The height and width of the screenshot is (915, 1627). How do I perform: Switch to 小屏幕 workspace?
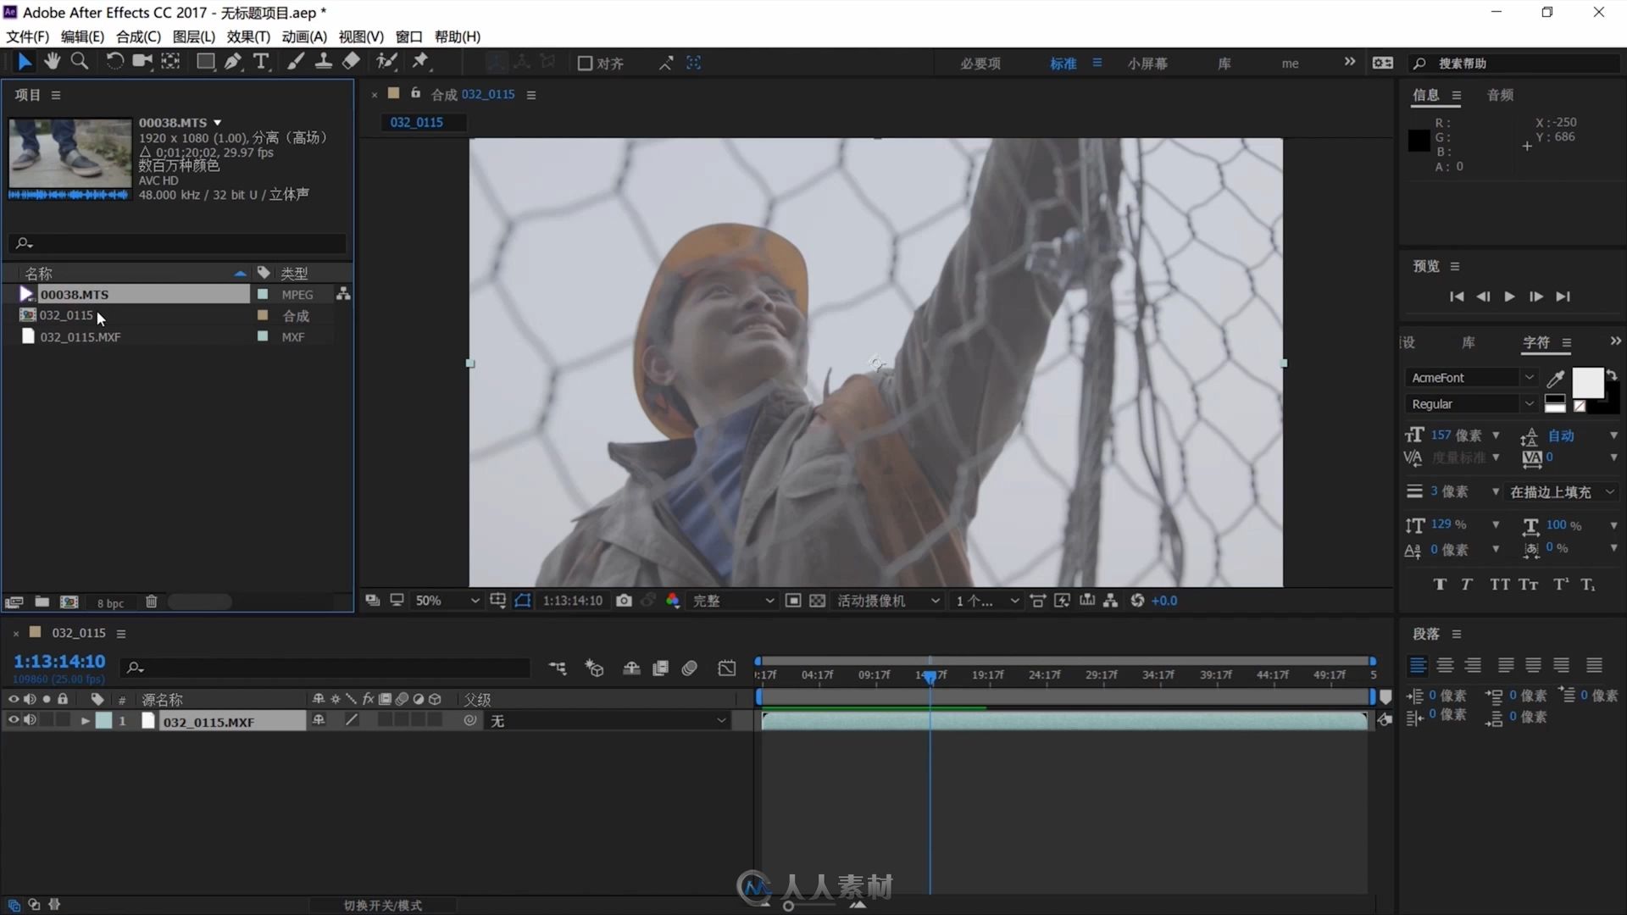(x=1147, y=64)
